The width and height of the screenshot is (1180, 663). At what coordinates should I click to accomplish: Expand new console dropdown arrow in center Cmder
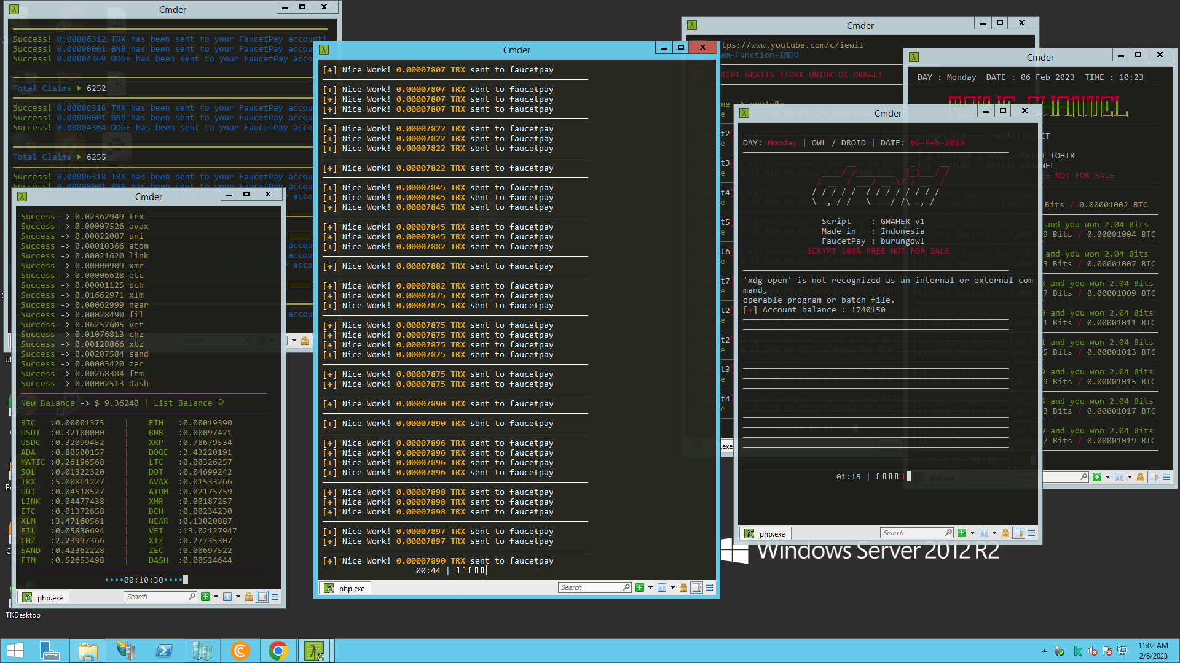pyautogui.click(x=650, y=588)
